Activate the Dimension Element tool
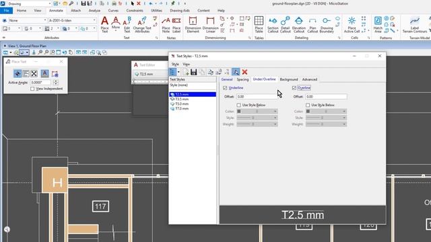Image resolution: width=431 pixels, height=242 pixels. click(x=193, y=25)
